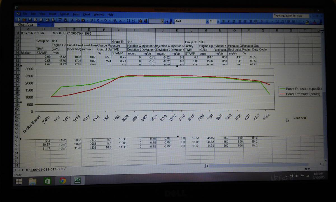
Task: Open the Chart menu
Action: point(87,14)
